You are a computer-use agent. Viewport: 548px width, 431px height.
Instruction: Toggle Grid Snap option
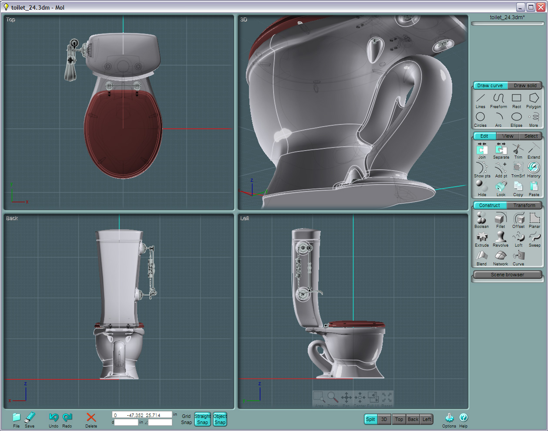coord(186,419)
